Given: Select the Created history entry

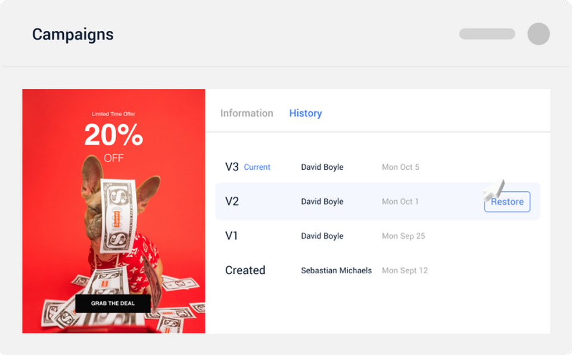Looking at the screenshot, I should pos(378,270).
